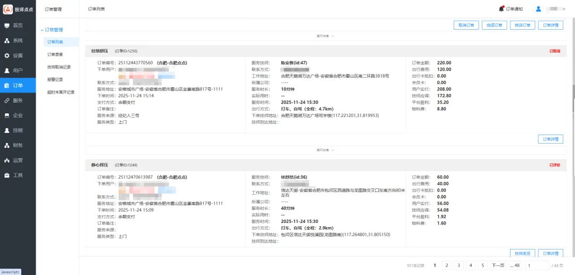Open the 运营 operations icon in sidebar

tap(7, 160)
